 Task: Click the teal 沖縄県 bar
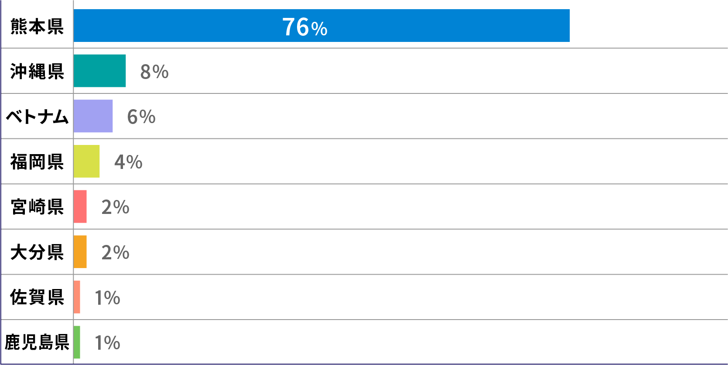click(x=99, y=71)
